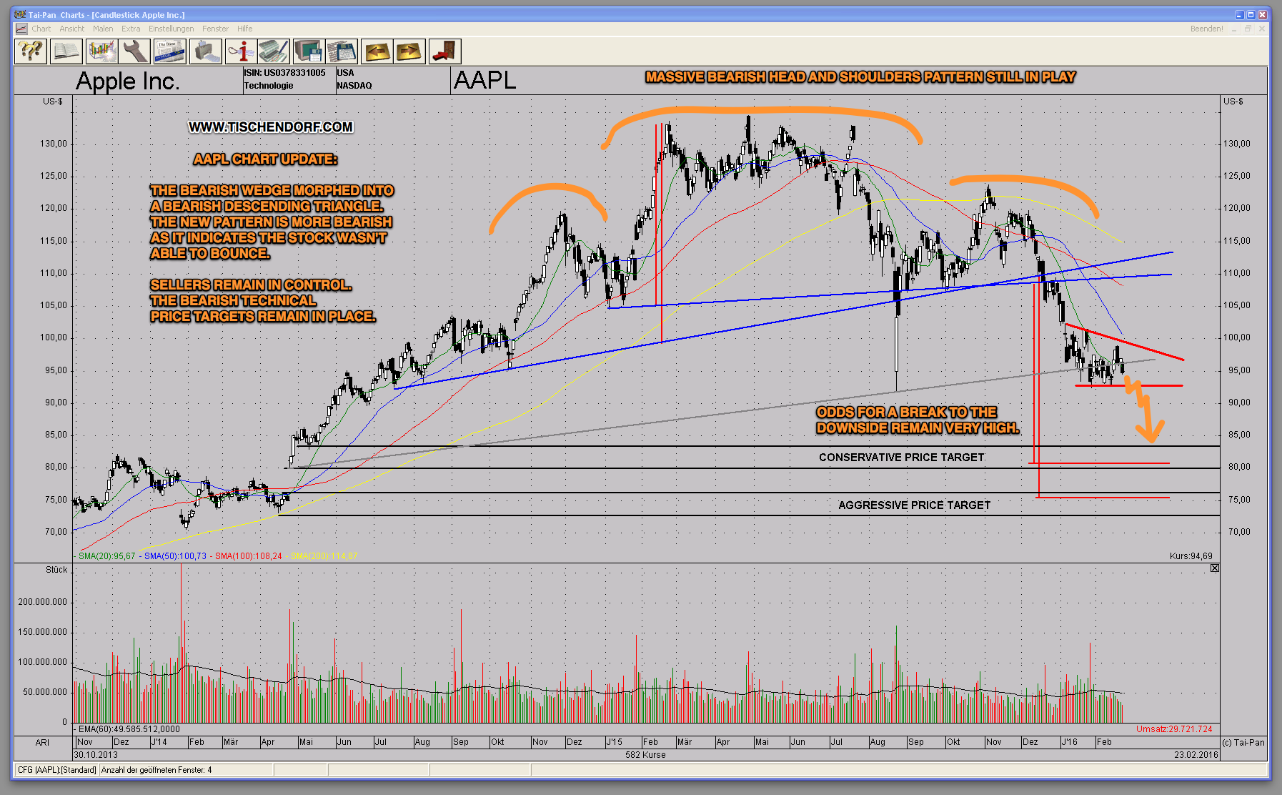Go forward with the gold right arrow
The height and width of the screenshot is (795, 1282).
click(409, 51)
